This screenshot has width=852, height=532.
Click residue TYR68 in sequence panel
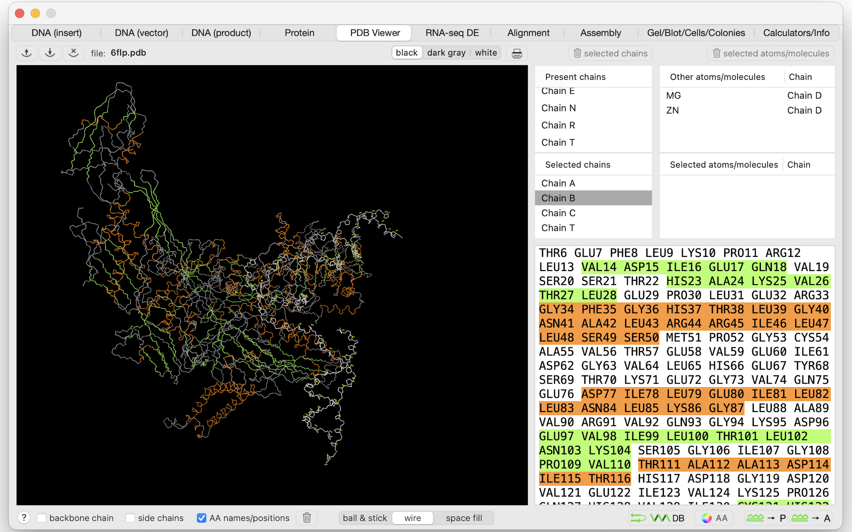(x=811, y=366)
